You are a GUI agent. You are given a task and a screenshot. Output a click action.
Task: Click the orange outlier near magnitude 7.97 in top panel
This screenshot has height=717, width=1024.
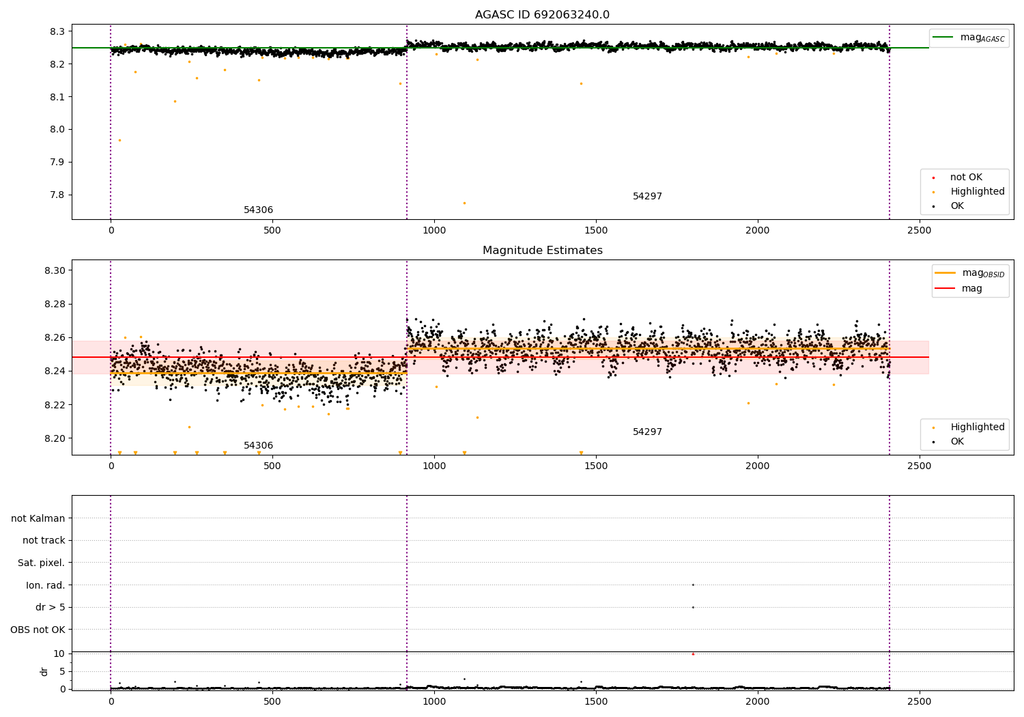point(119,141)
